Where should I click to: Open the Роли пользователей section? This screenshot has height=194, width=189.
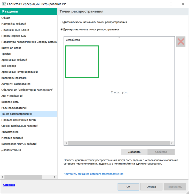[x=29, y=108]
